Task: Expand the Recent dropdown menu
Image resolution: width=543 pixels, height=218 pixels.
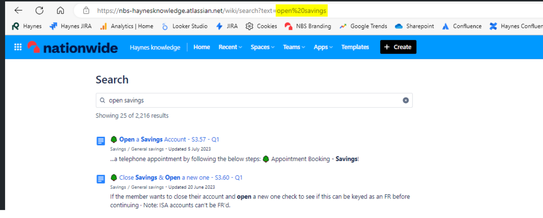Action: coord(230,47)
